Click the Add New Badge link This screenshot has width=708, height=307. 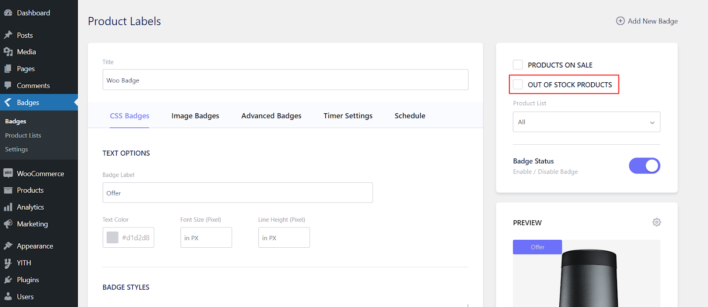(653, 21)
